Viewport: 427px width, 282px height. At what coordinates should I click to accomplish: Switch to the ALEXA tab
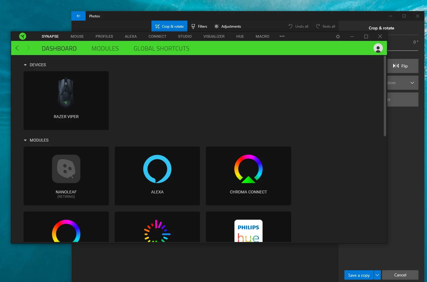131,36
